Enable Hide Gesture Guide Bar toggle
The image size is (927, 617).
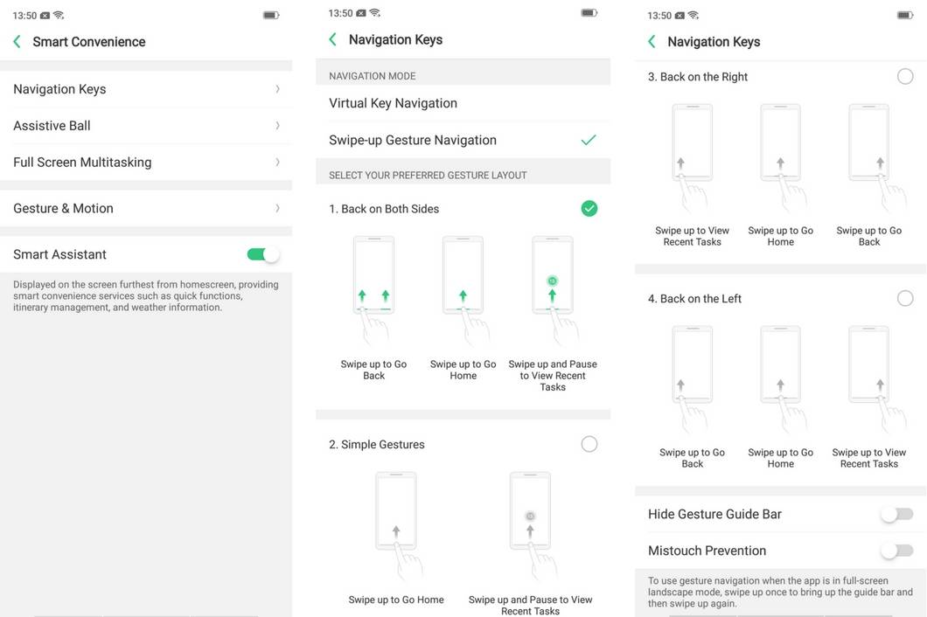click(897, 514)
